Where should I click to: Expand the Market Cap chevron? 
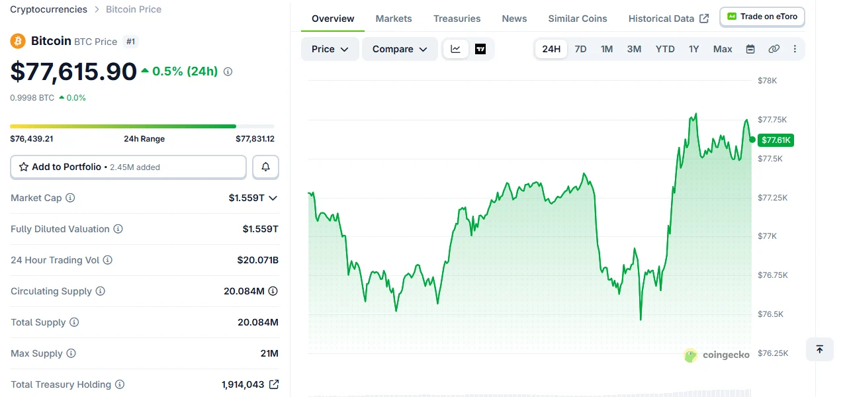273,198
